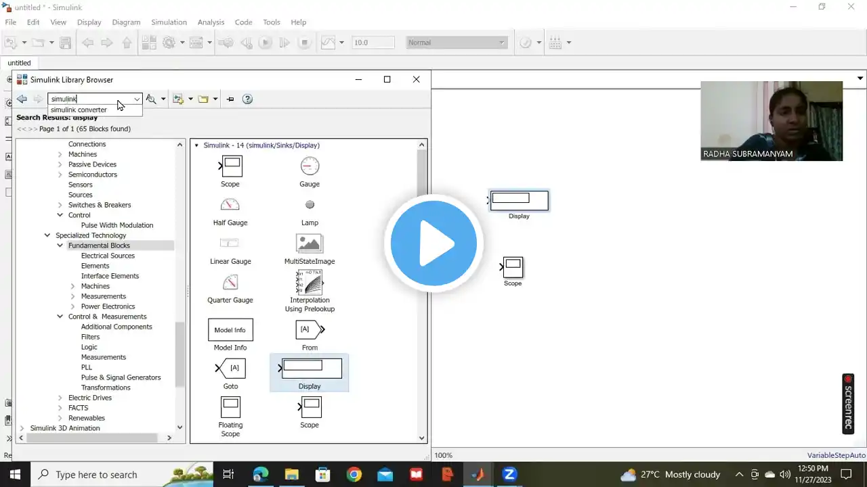
Task: Open the search box history dropdown arrow
Action: click(x=137, y=99)
